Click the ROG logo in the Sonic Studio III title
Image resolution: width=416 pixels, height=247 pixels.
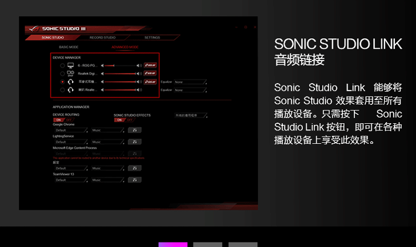coord(34,29)
